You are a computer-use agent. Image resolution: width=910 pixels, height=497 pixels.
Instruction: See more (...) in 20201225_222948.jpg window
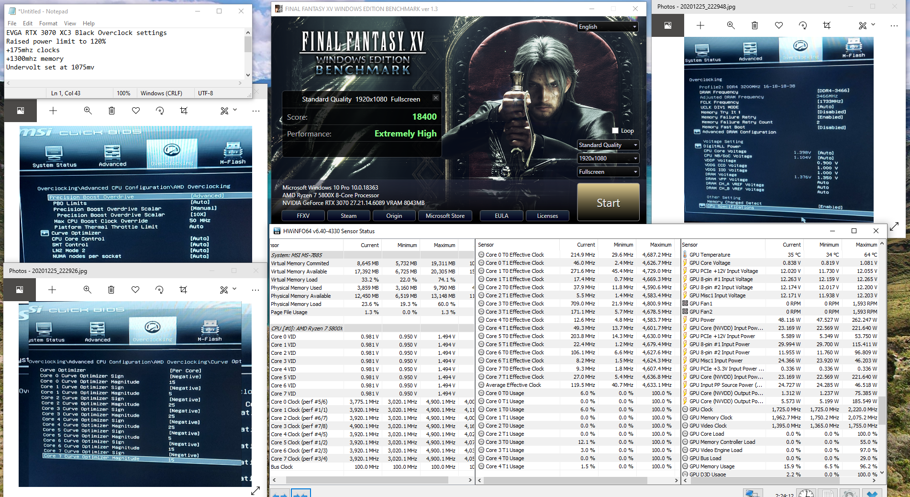pos(894,25)
